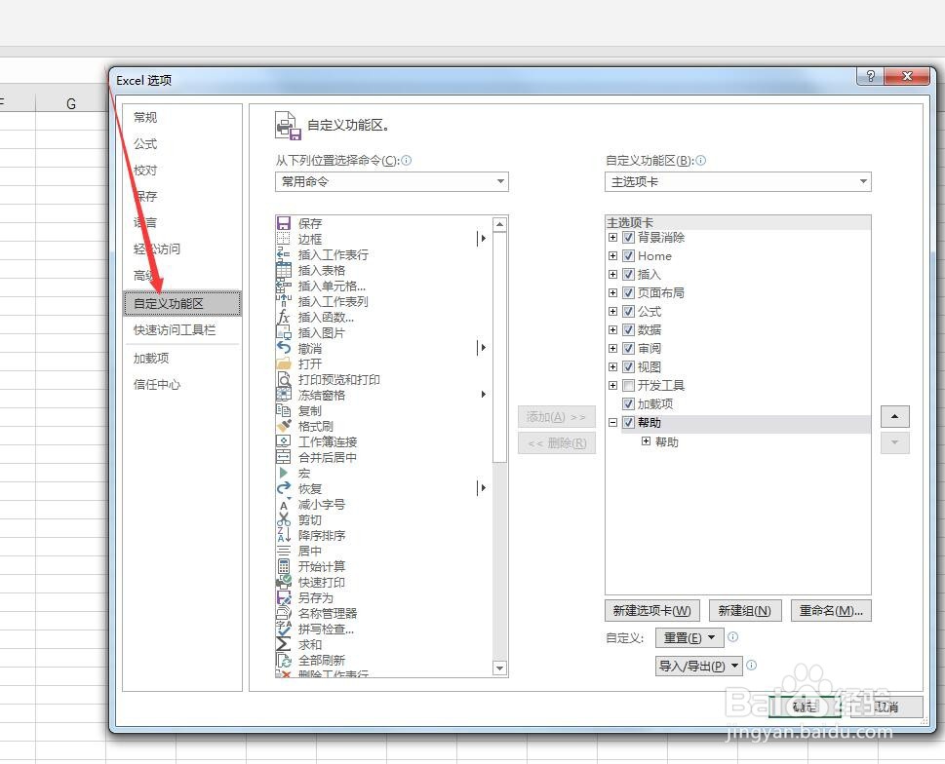
Task: Uncheck the Home tab checkbox
Action: 628,256
